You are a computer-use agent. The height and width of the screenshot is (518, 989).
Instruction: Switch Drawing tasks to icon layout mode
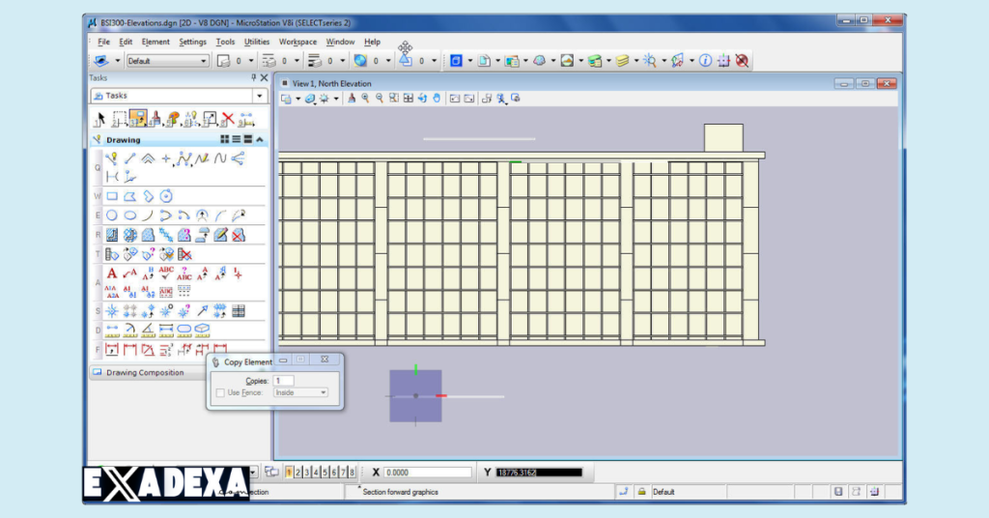(224, 139)
